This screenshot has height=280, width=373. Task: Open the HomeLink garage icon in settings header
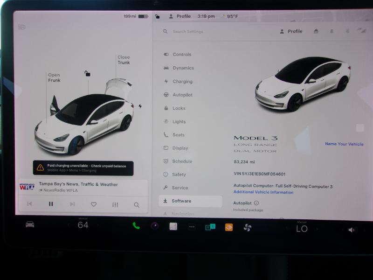tap(316, 31)
